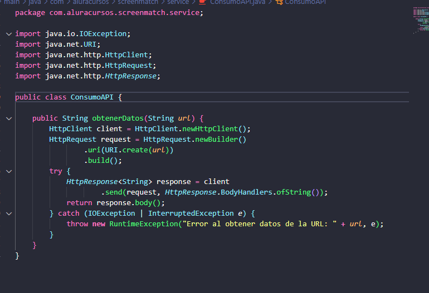Click the final closing brace of the class
429x293 pixels.
[x=17, y=256]
